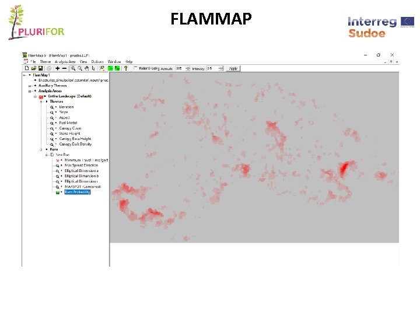
Task: Click the New project toolbar icon
Action: [x=27, y=68]
